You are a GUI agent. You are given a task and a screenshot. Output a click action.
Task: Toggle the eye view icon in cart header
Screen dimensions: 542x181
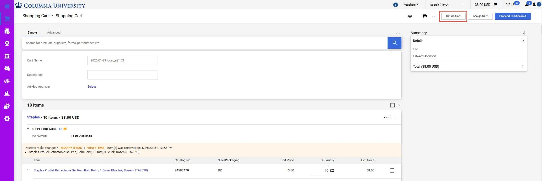(x=410, y=16)
